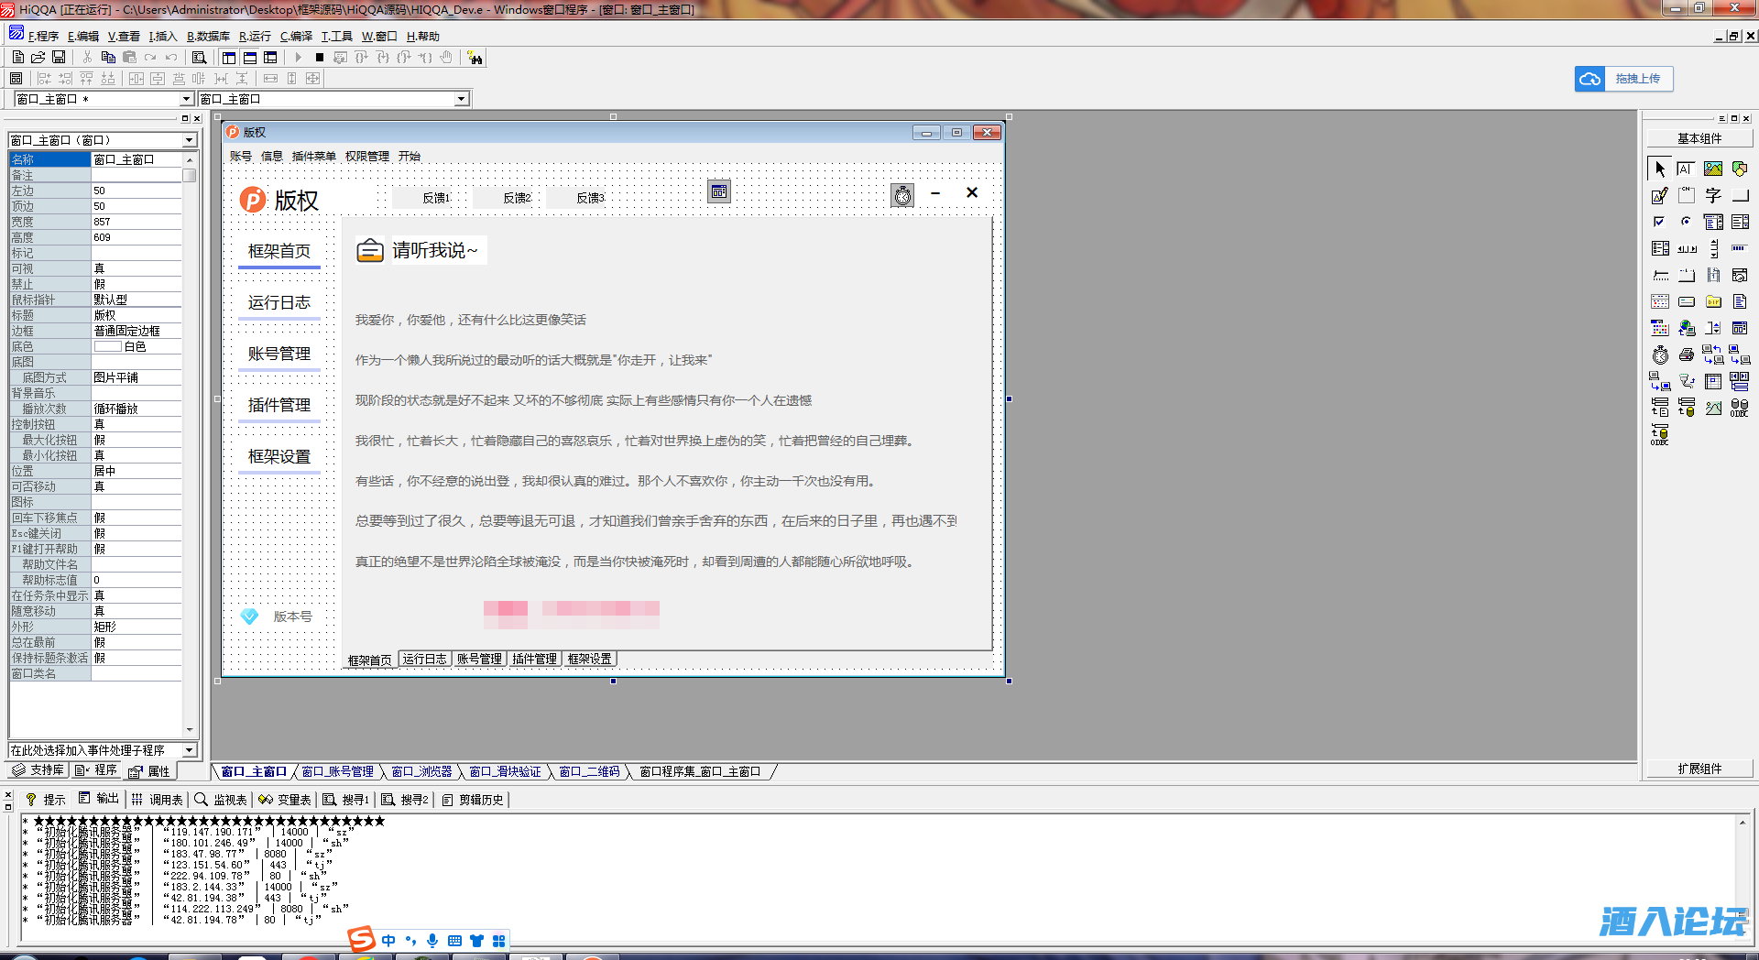1759x960 pixels.
Task: Run the program with the play toolbar icon
Action: coord(299,57)
